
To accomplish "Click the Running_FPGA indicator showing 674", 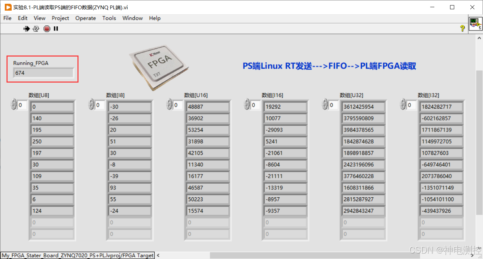I will coord(43,73).
